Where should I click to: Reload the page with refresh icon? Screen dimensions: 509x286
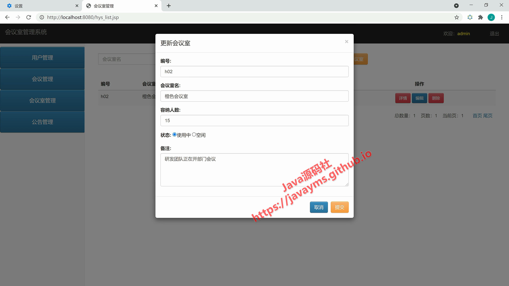tap(29, 17)
